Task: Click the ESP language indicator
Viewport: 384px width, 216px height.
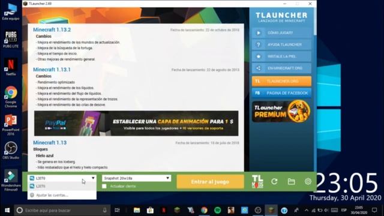Action: pos(344,210)
